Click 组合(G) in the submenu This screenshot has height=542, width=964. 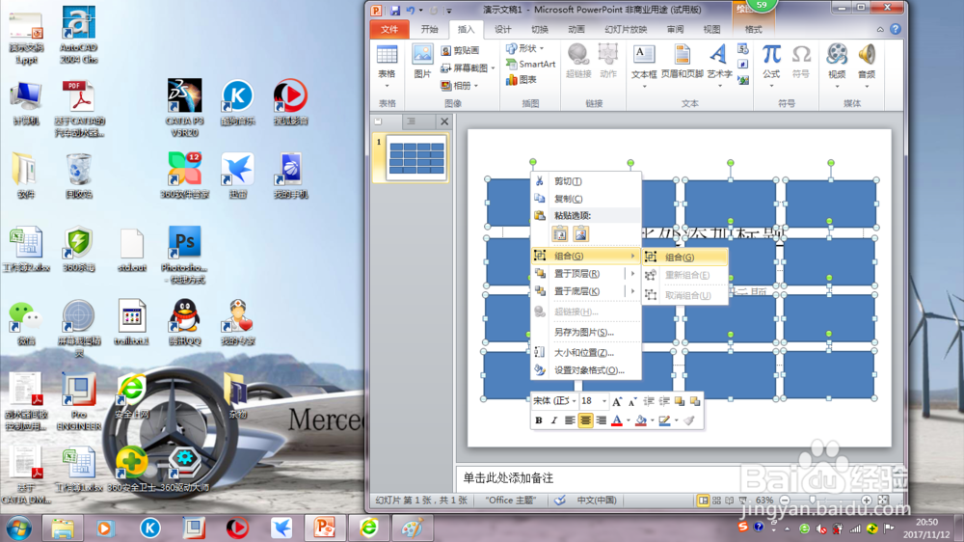[684, 257]
